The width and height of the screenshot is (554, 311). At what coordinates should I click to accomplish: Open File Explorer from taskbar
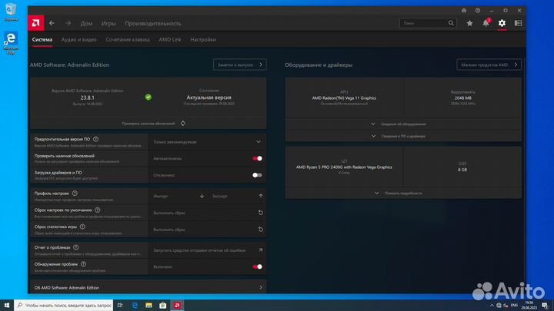[149, 306]
